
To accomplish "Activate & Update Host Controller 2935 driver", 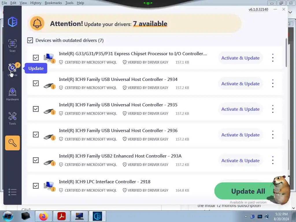I will pos(240,109).
